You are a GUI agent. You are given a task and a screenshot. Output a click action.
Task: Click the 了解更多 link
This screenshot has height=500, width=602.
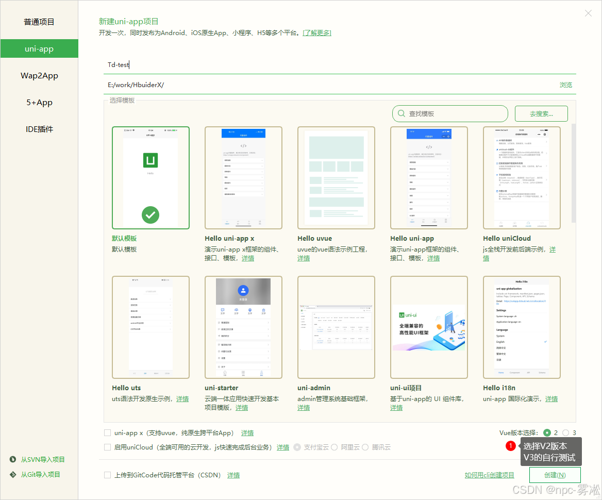(x=317, y=32)
